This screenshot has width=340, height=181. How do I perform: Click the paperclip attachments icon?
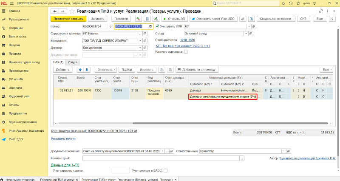242,19
